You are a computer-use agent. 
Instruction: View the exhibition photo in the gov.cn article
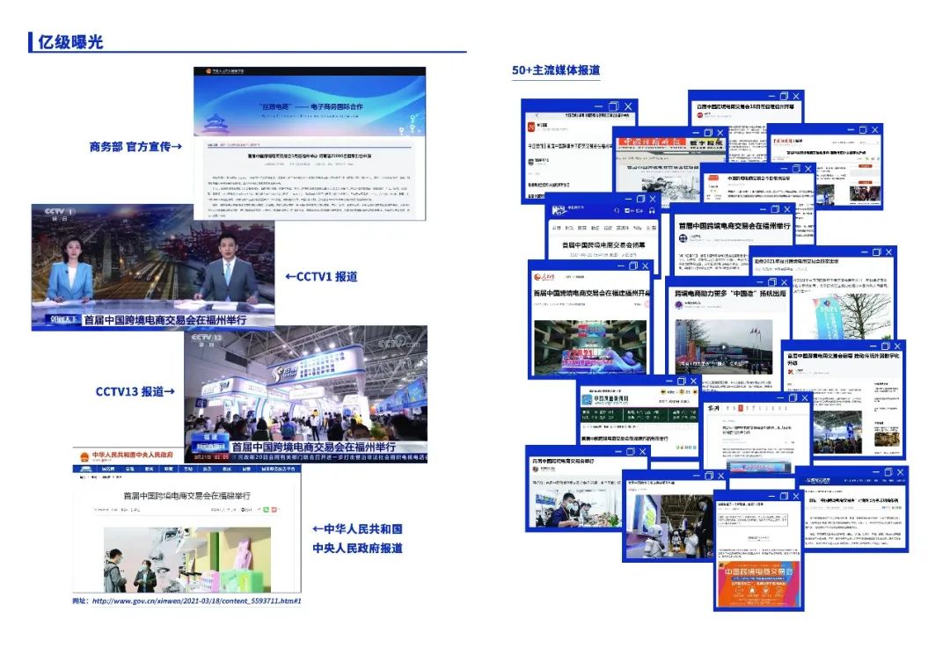pyautogui.click(x=186, y=559)
